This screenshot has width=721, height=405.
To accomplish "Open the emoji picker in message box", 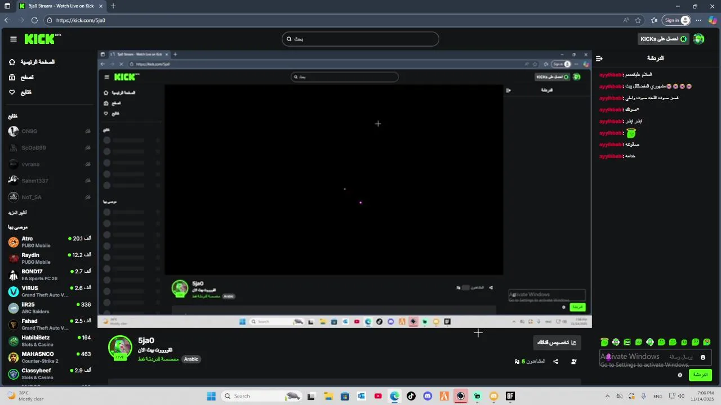I will [x=703, y=357].
